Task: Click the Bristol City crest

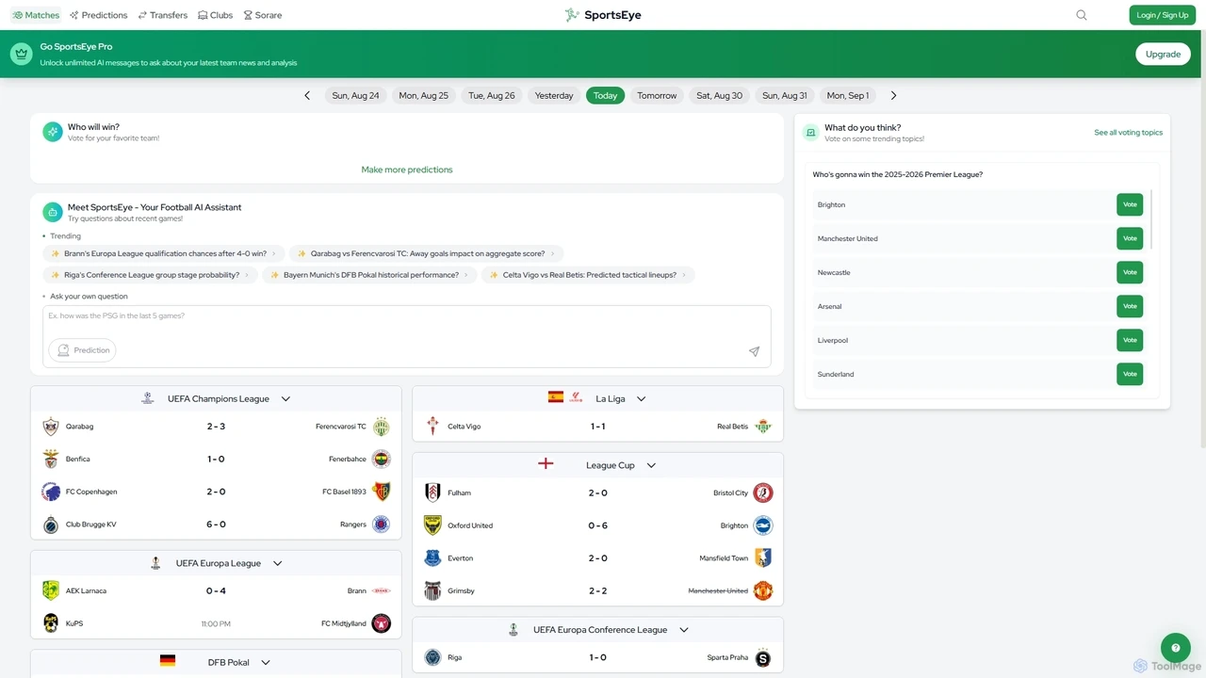Action: (x=763, y=492)
